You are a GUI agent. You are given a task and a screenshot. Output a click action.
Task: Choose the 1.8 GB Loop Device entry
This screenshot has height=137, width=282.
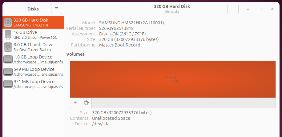tap(34, 59)
